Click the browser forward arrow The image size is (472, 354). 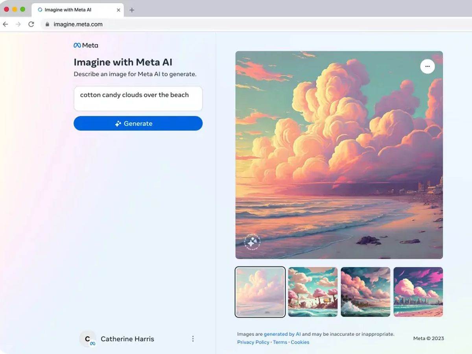(18, 24)
